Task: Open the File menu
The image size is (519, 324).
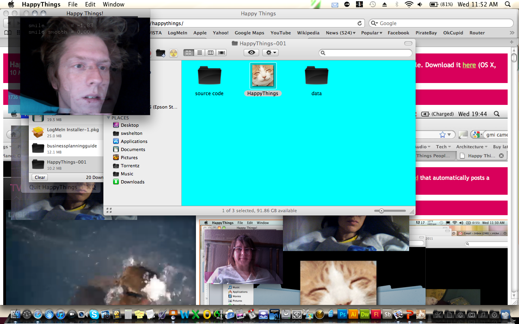Action: tap(73, 4)
